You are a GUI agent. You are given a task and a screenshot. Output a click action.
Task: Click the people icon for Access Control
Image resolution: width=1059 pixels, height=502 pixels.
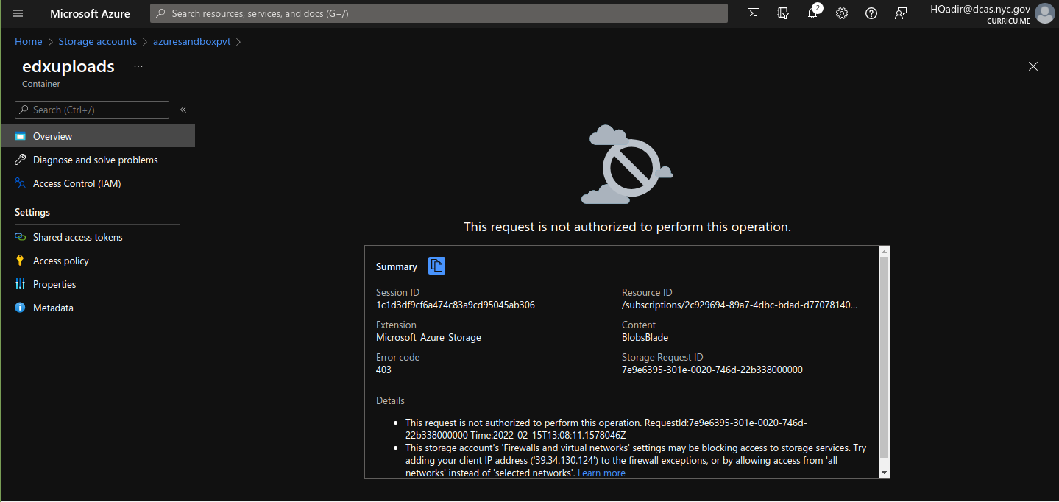(20, 183)
